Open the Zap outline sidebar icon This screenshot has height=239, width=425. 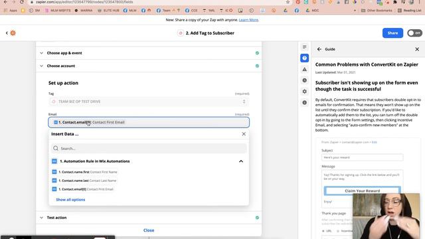(x=305, y=47)
